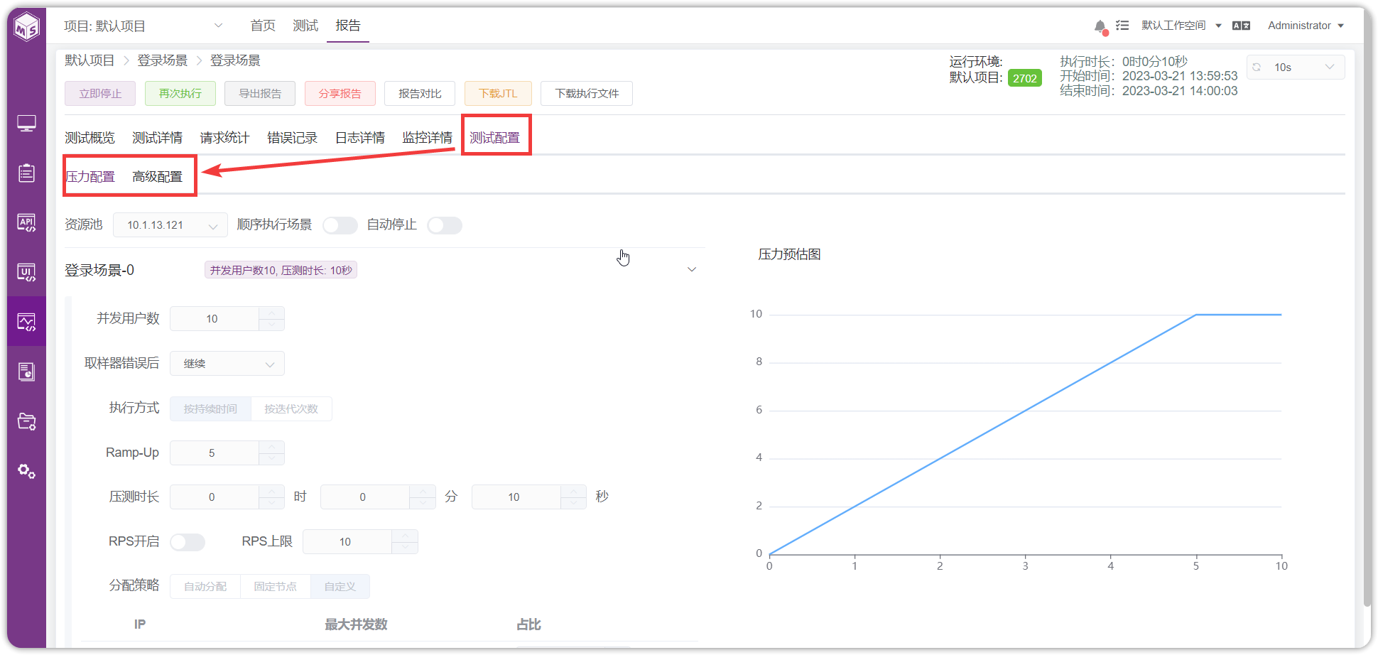1378x655 pixels.
Task: Click the refresh icon beside 10s
Action: [1257, 67]
